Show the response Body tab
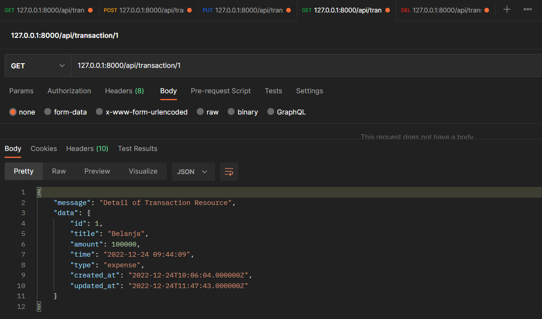542x319 pixels. pyautogui.click(x=13, y=149)
